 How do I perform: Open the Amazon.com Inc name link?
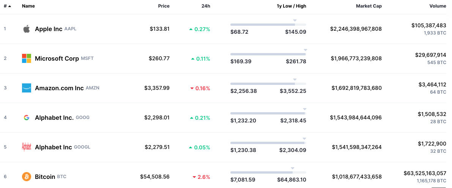point(59,88)
